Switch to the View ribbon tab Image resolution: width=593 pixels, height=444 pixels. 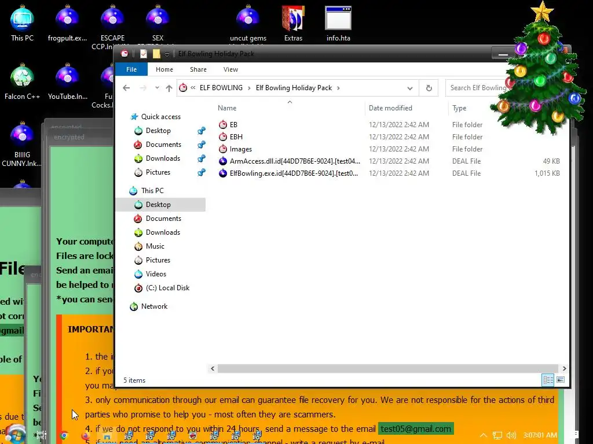(230, 69)
